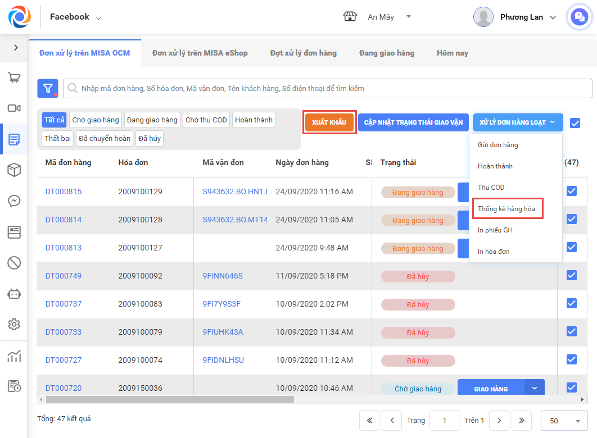This screenshot has height=438, width=597.
Task: Click the order search input field
Action: 327,88
